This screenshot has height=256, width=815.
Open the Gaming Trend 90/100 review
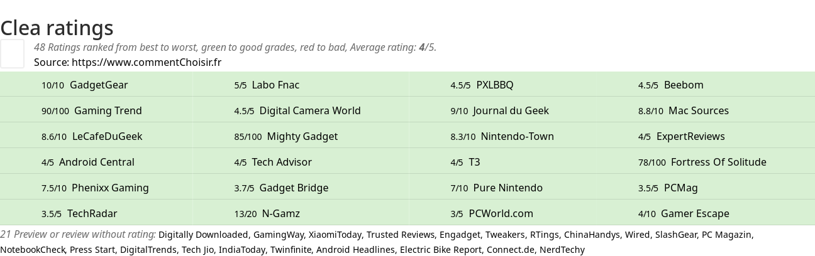(92, 110)
